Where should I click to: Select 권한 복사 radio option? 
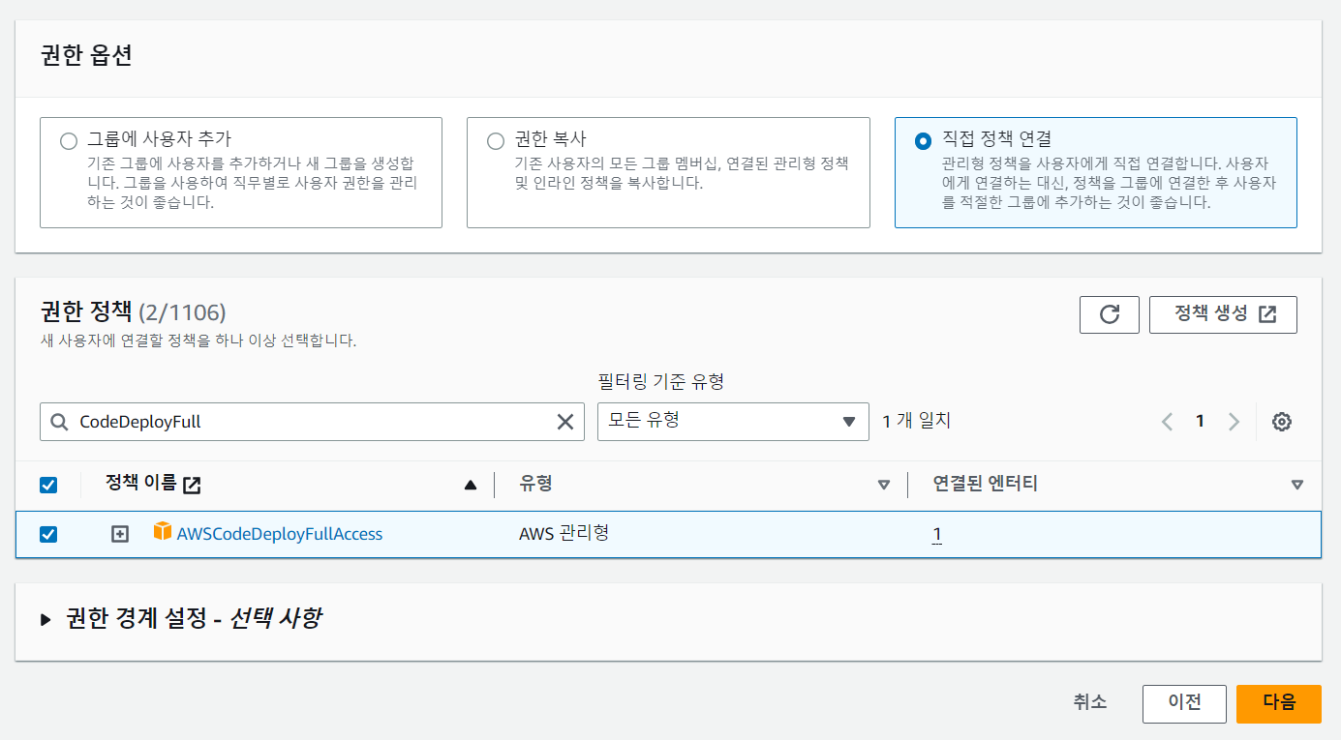[x=496, y=141]
